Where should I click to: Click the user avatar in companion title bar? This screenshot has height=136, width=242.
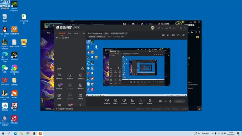click(x=153, y=28)
